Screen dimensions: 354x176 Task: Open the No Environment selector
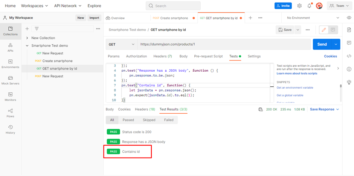pos(313,18)
